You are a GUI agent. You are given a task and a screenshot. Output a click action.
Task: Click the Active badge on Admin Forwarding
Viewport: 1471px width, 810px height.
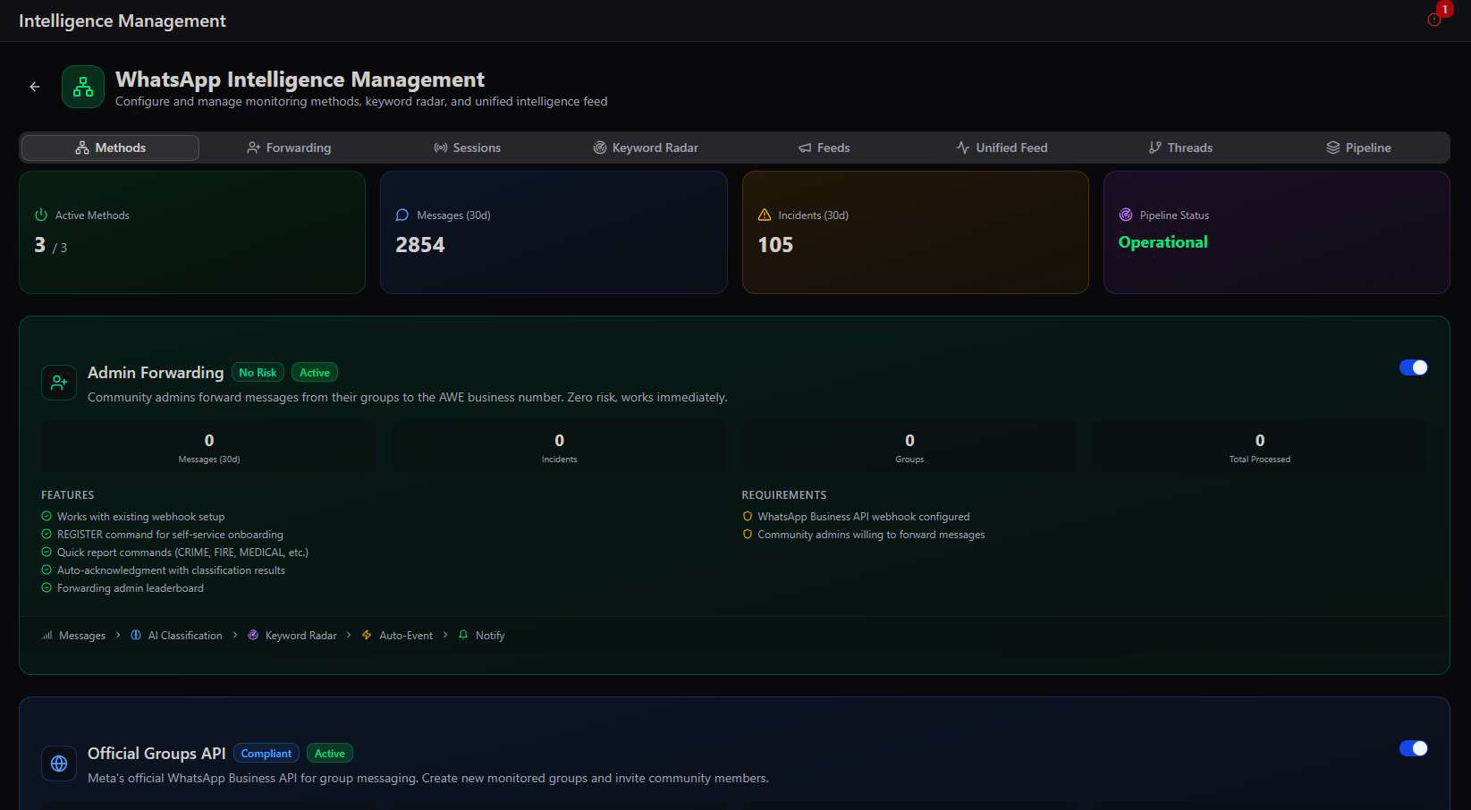pyautogui.click(x=315, y=373)
